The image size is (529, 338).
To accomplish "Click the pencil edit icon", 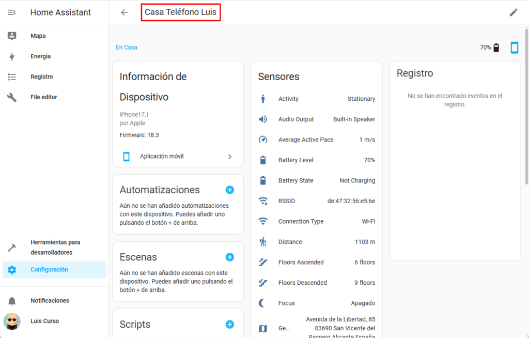I will click(x=513, y=12).
